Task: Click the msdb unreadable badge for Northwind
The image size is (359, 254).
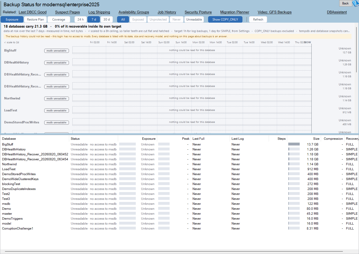Action: (x=56, y=99)
